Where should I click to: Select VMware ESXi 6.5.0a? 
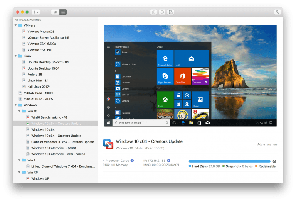point(55,44)
